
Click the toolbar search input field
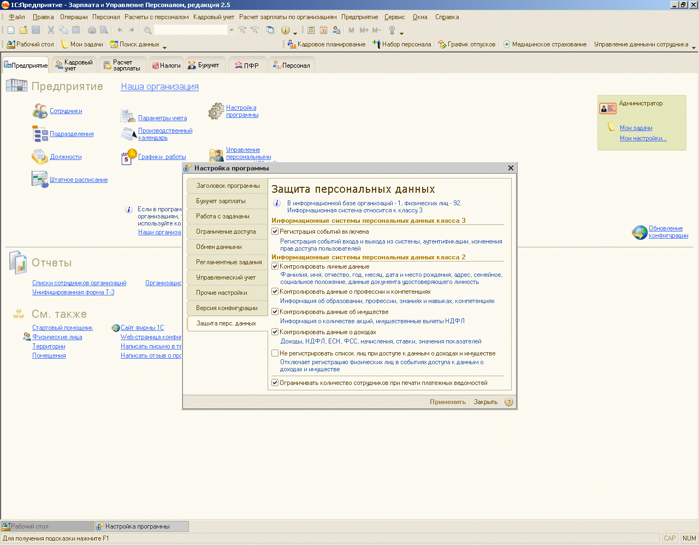191,30
